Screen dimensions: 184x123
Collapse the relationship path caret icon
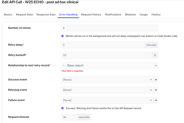tap(63, 65)
